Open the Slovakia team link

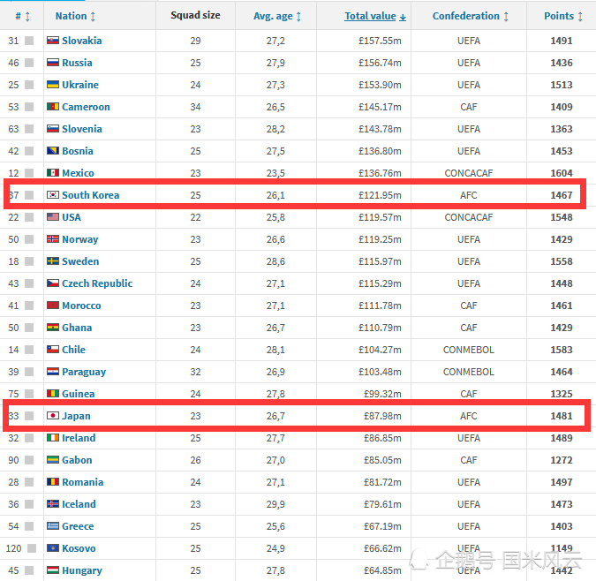click(x=82, y=41)
